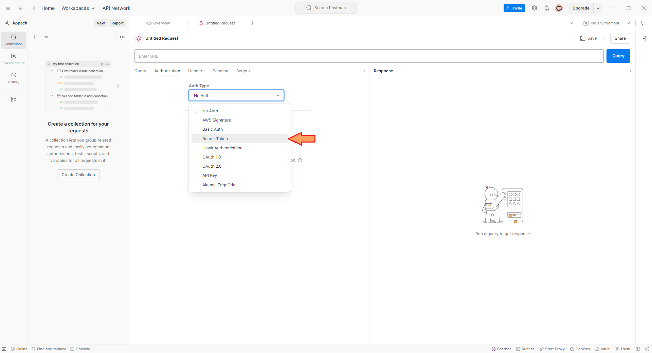Open settings gear icon
Image resolution: width=652 pixels, height=353 pixels.
tap(535, 8)
